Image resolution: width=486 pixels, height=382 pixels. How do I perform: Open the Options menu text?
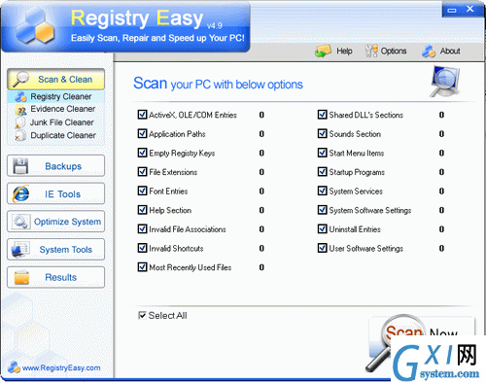pos(394,52)
